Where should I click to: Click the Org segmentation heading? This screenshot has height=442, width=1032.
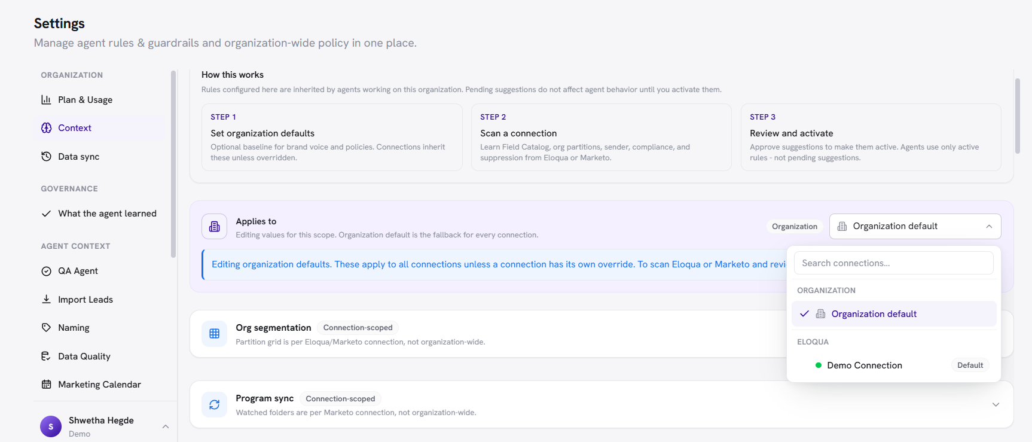tap(273, 328)
